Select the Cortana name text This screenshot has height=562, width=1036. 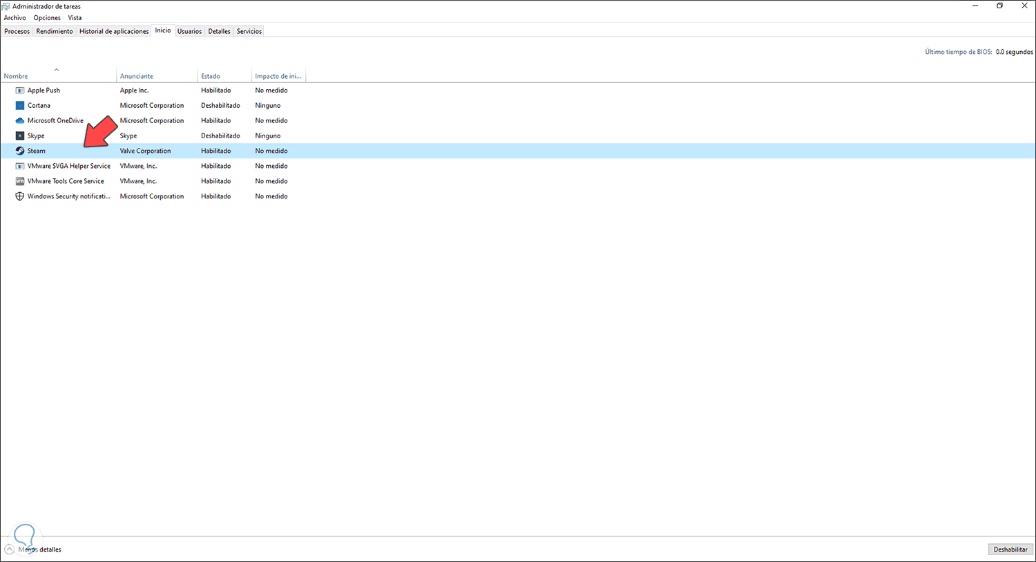(x=39, y=106)
